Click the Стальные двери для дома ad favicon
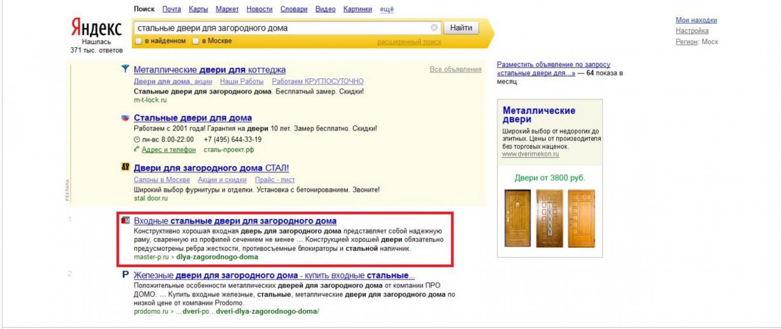782x329 pixels. point(125,117)
